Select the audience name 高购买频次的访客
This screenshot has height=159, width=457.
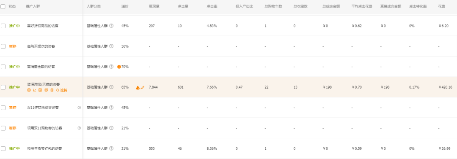click(41, 46)
